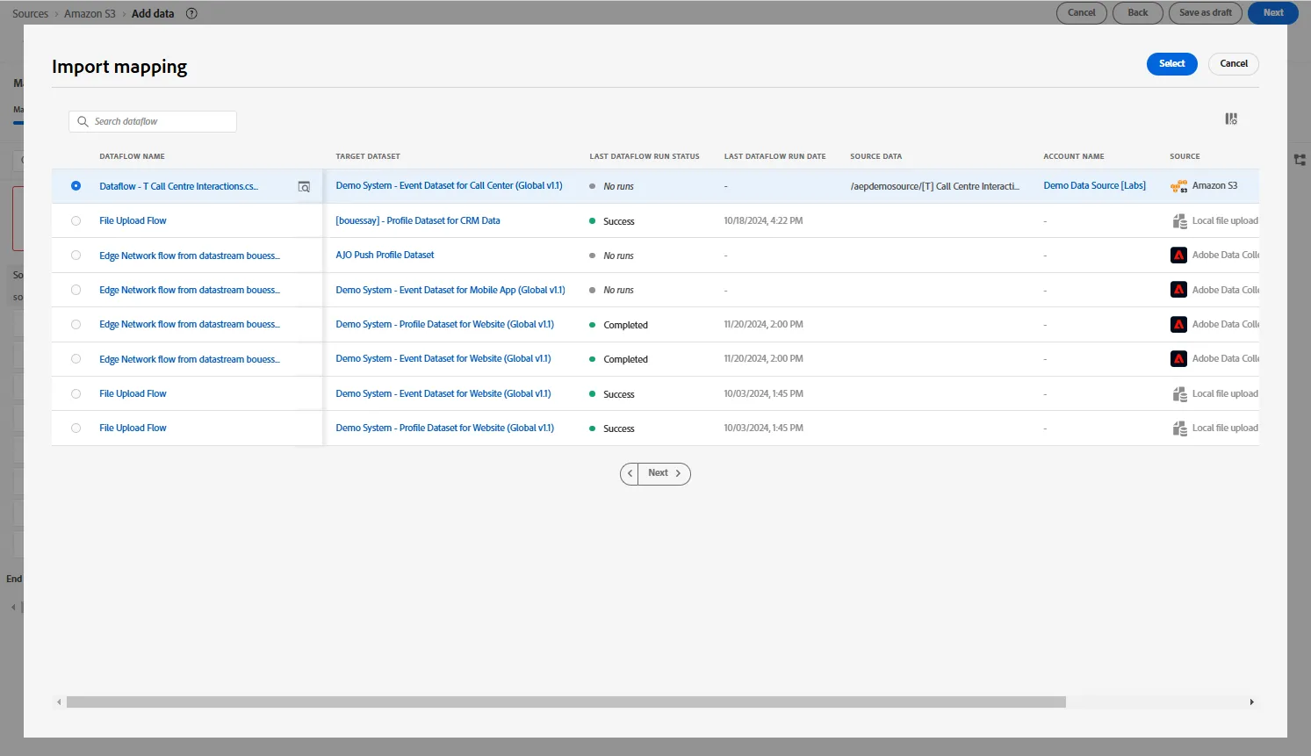Click the help icon next to Add data
The height and width of the screenshot is (756, 1311).
191,13
